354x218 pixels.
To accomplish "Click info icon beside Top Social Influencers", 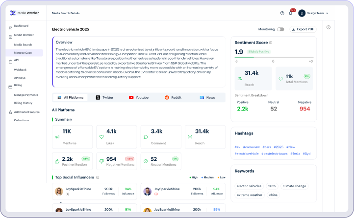I will (98, 177).
